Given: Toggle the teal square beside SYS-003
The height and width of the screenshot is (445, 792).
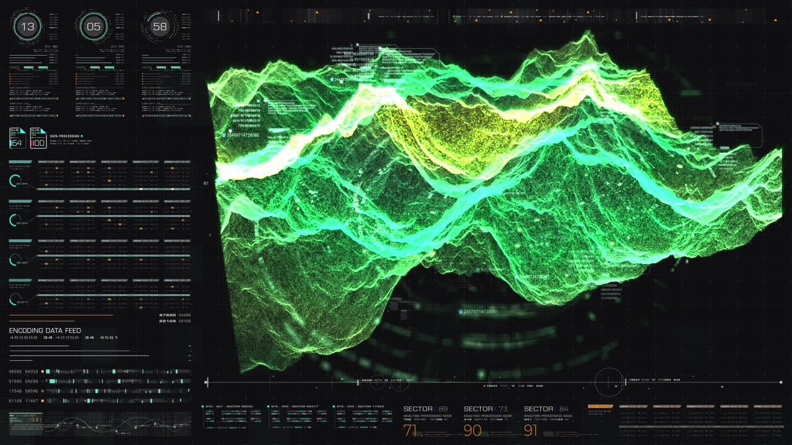Looking at the screenshot, I should tap(334, 405).
